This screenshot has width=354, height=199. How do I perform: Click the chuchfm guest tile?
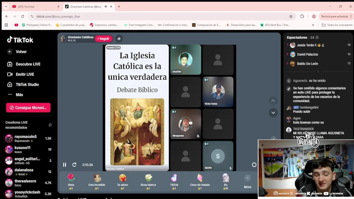click(x=186, y=60)
